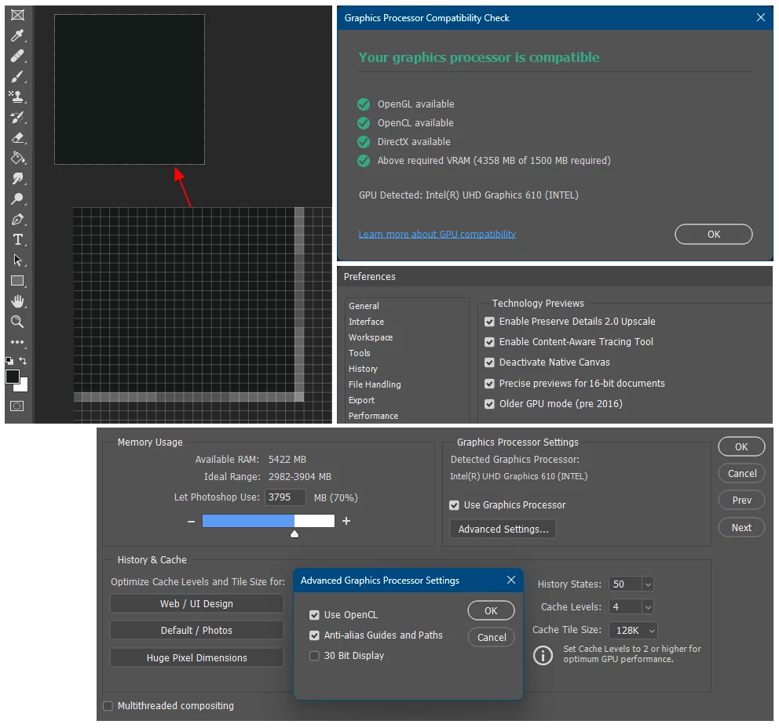This screenshot has height=728, width=779.
Task: Click OK in Preferences dialog
Action: point(741,446)
